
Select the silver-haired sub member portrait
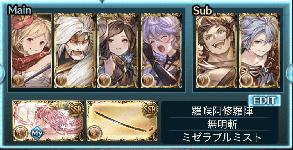(x=260, y=51)
